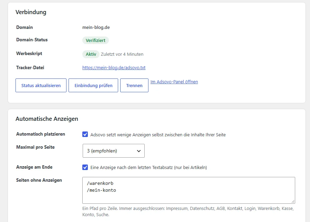Viewport: 310px width, 222px height.
Task: Click the /mein-konto line in the textarea
Action: (x=101, y=190)
